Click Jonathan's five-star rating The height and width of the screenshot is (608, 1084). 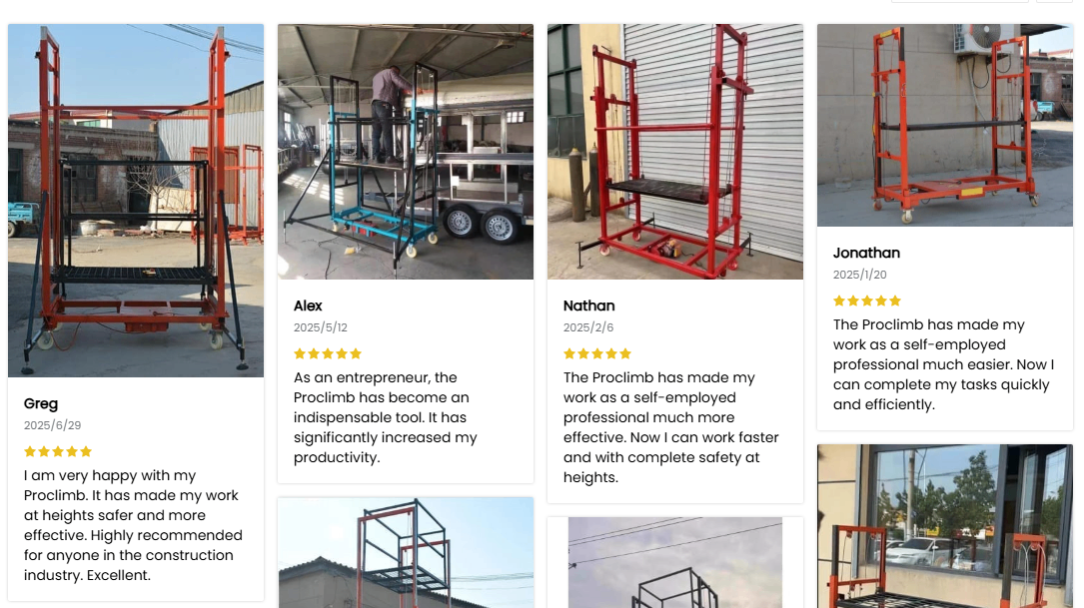867,301
